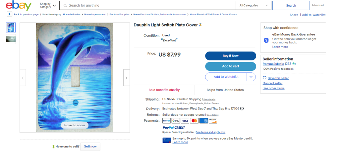Add the item to cart

pos(230,66)
